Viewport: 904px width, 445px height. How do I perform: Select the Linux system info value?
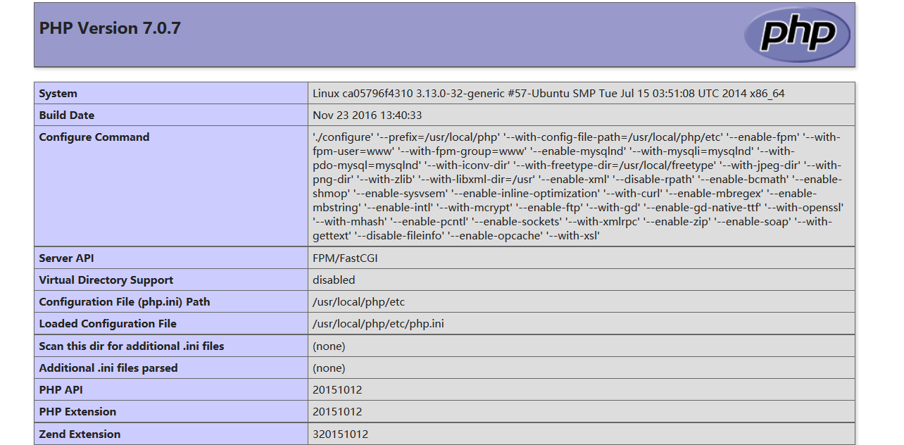click(x=548, y=94)
